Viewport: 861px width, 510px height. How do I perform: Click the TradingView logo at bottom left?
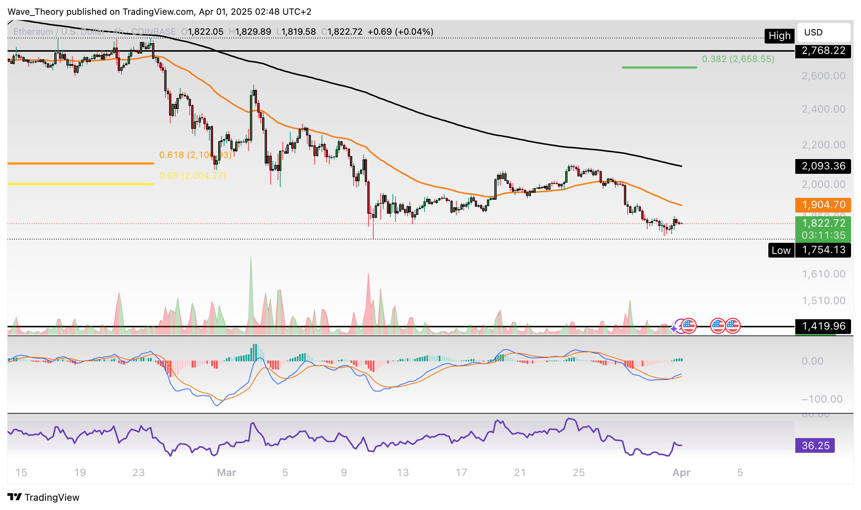coord(43,497)
